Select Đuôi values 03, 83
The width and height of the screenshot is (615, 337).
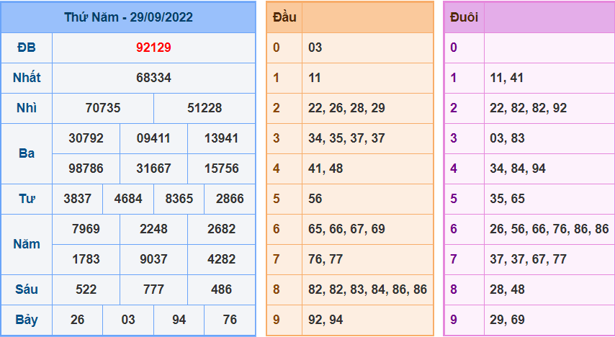coord(507,138)
